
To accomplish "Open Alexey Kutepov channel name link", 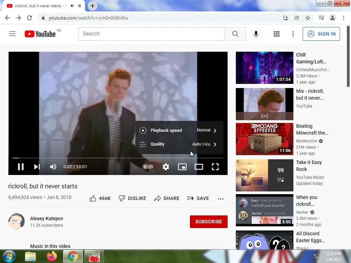I will coord(47,218).
